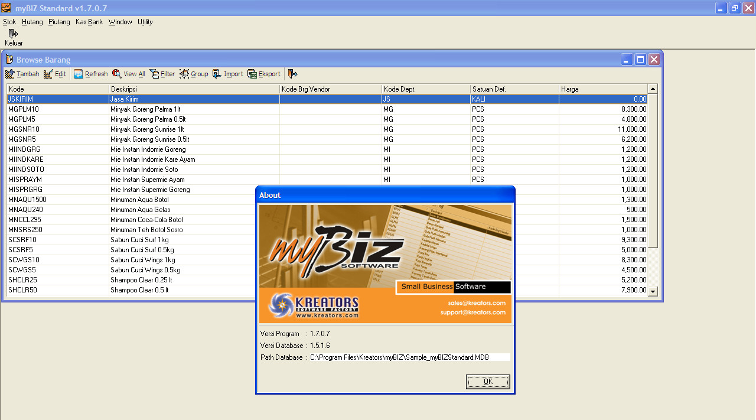Open the Window menu
The image size is (756, 420).
point(120,22)
